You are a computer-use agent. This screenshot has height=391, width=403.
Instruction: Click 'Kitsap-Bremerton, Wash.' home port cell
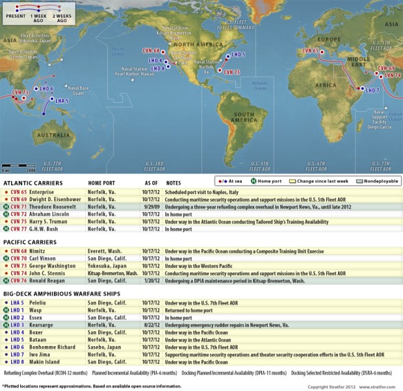coord(113,273)
